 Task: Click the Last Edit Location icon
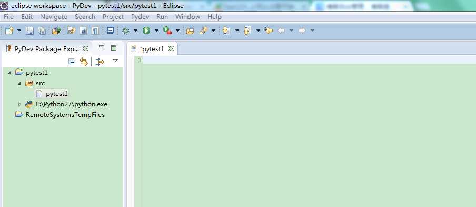pyautogui.click(x=269, y=31)
